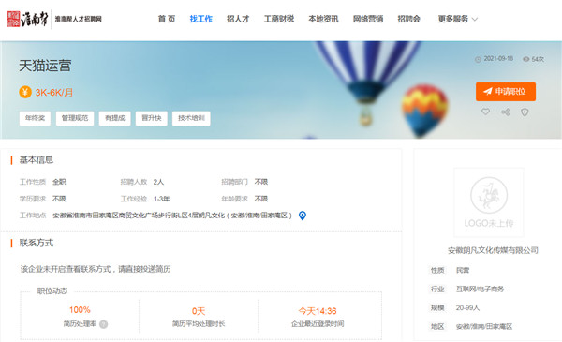Click the 0天 average processing time
562x342 pixels.
pos(199,311)
